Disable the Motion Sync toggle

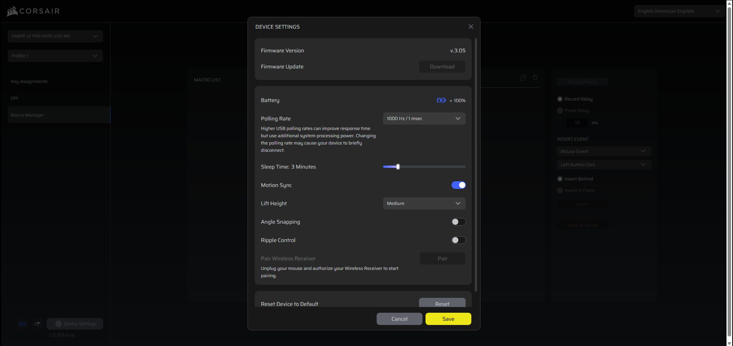pyautogui.click(x=458, y=185)
